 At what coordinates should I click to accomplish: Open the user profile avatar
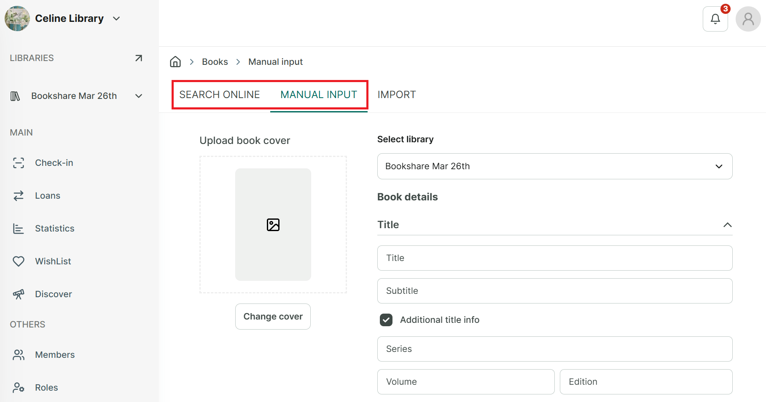coord(748,19)
